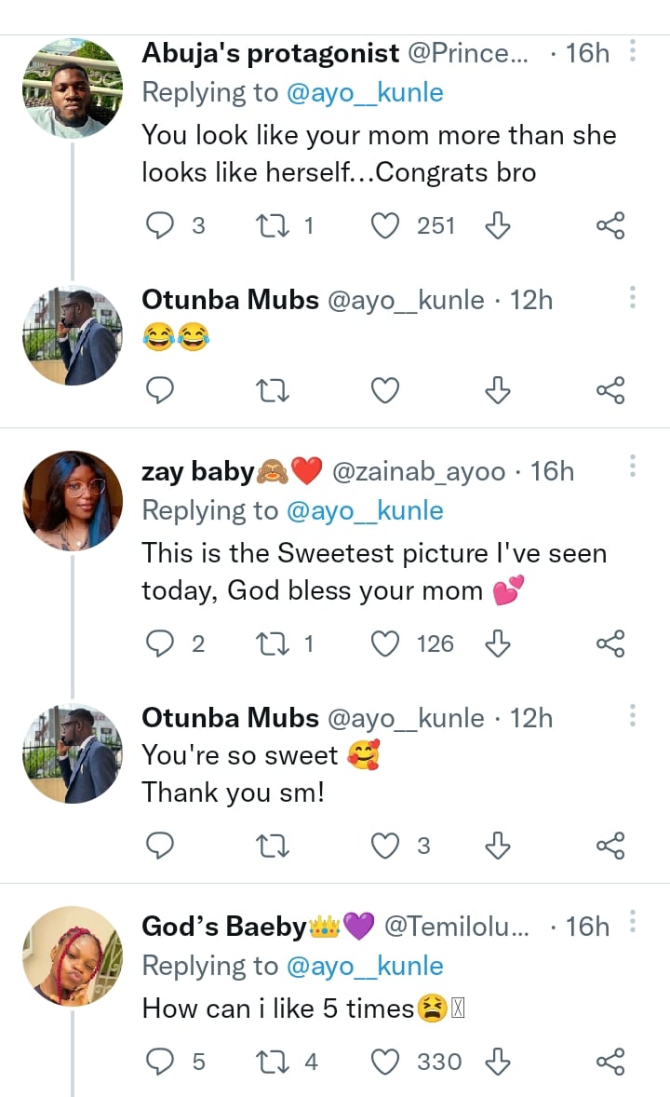Open zay baby's profile avatar

coord(72,501)
